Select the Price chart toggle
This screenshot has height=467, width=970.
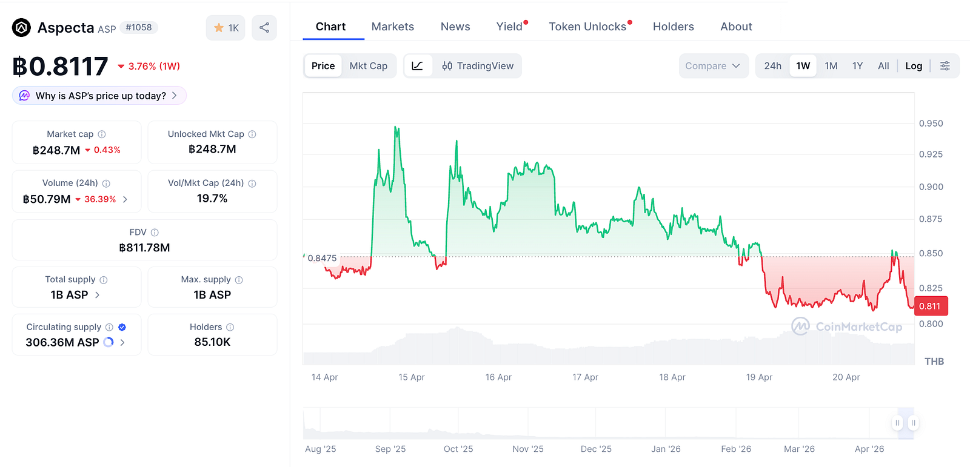323,66
